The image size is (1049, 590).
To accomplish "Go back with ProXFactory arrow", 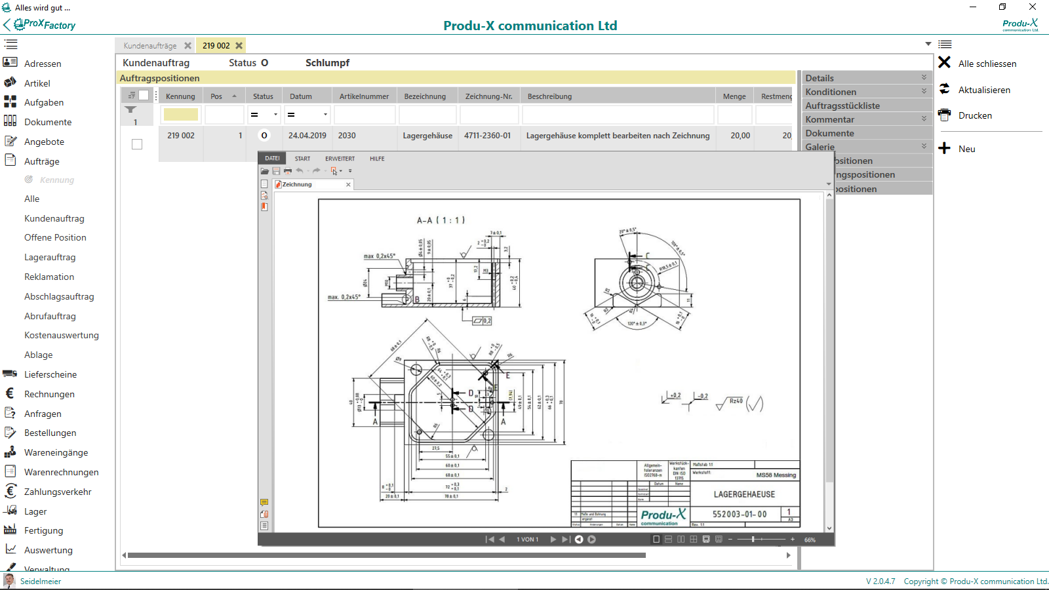I will [x=7, y=25].
